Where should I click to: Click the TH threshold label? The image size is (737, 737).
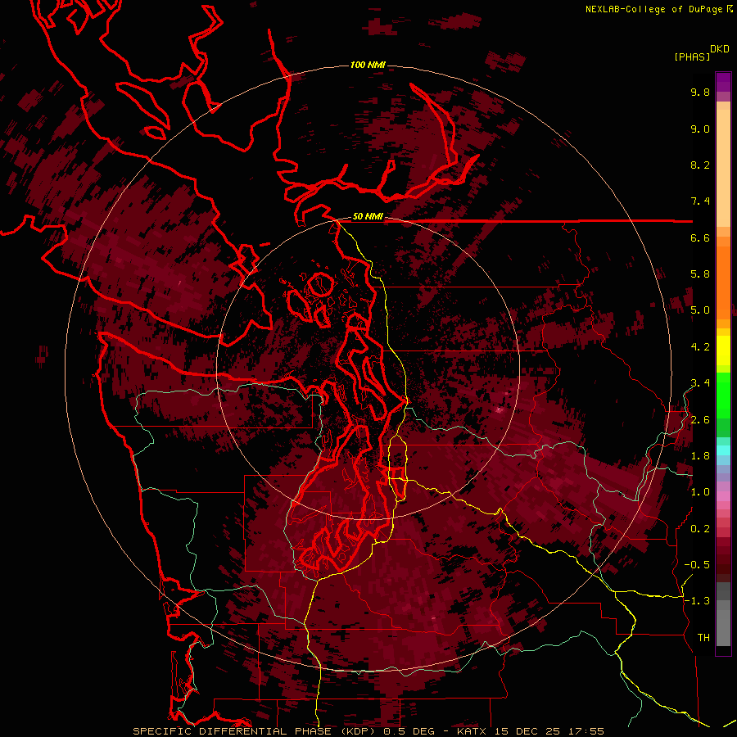pyautogui.click(x=703, y=638)
